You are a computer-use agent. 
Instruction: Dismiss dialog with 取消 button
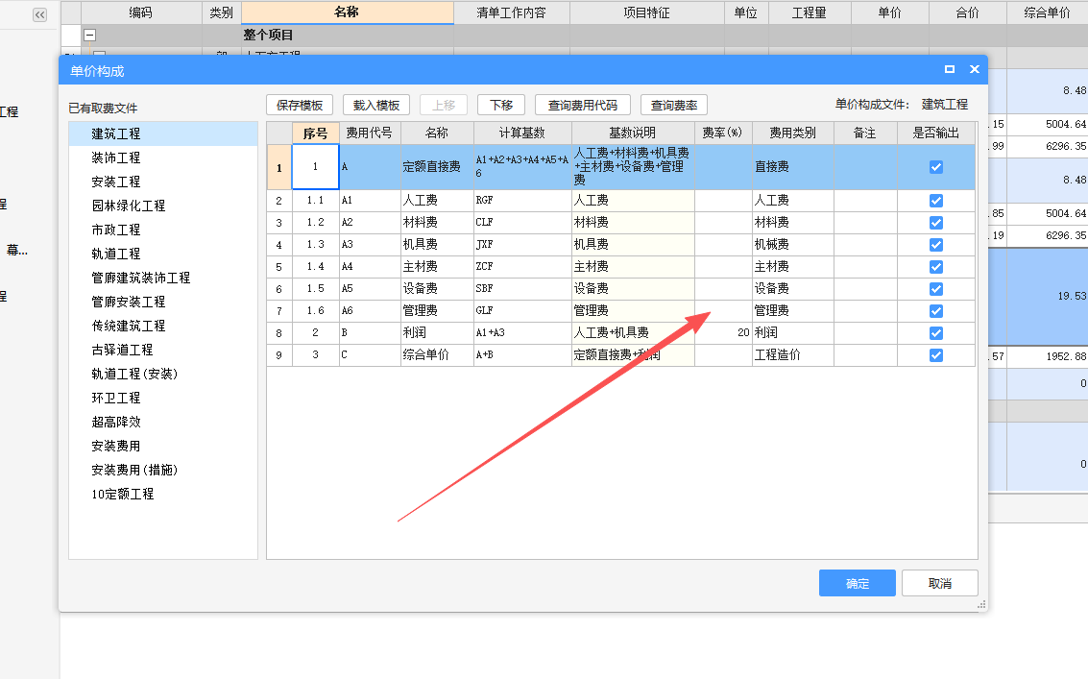pyautogui.click(x=940, y=583)
